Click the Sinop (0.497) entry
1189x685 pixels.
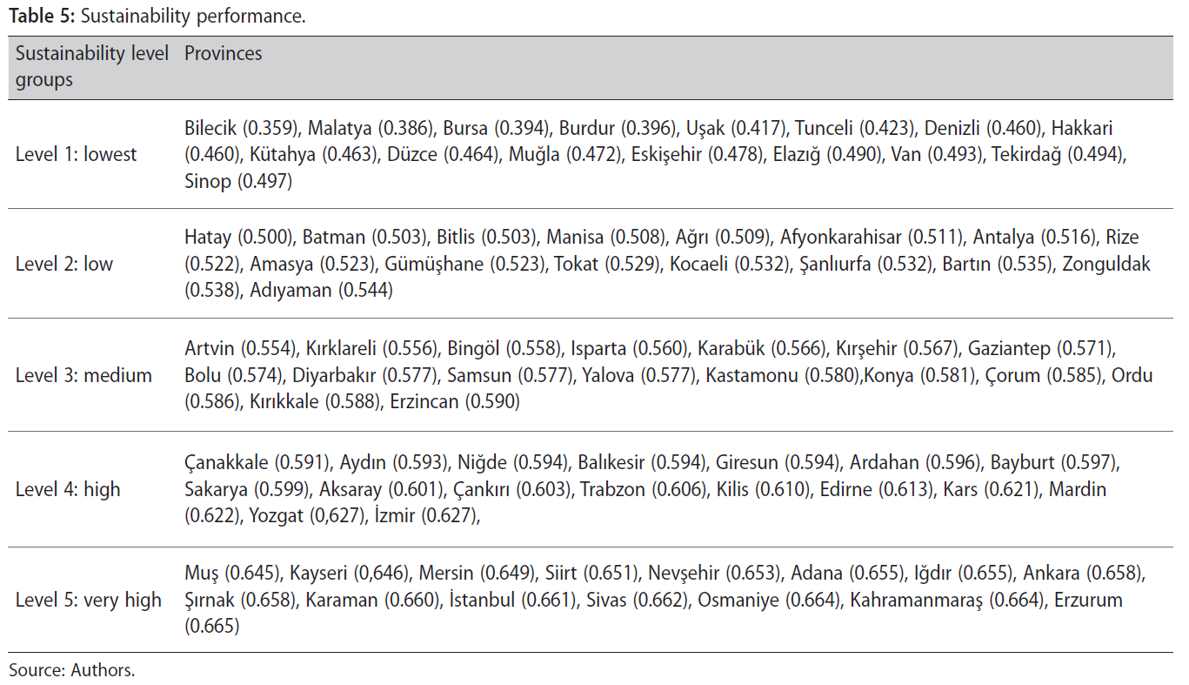point(238,182)
